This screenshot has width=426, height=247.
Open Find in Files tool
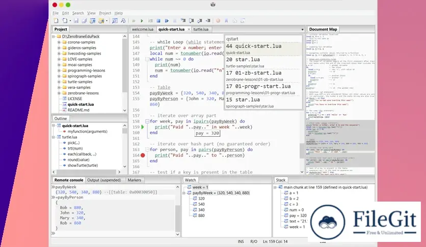click(123, 21)
